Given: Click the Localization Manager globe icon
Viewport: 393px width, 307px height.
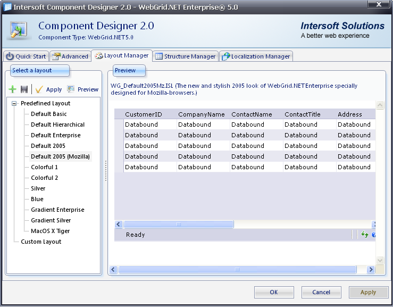Looking at the screenshot, I should coord(225,56).
